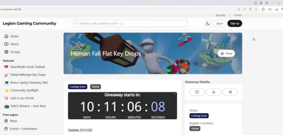Click the Human Fall Flat banner image
This screenshot has height=135, width=283.
(x=153, y=53)
